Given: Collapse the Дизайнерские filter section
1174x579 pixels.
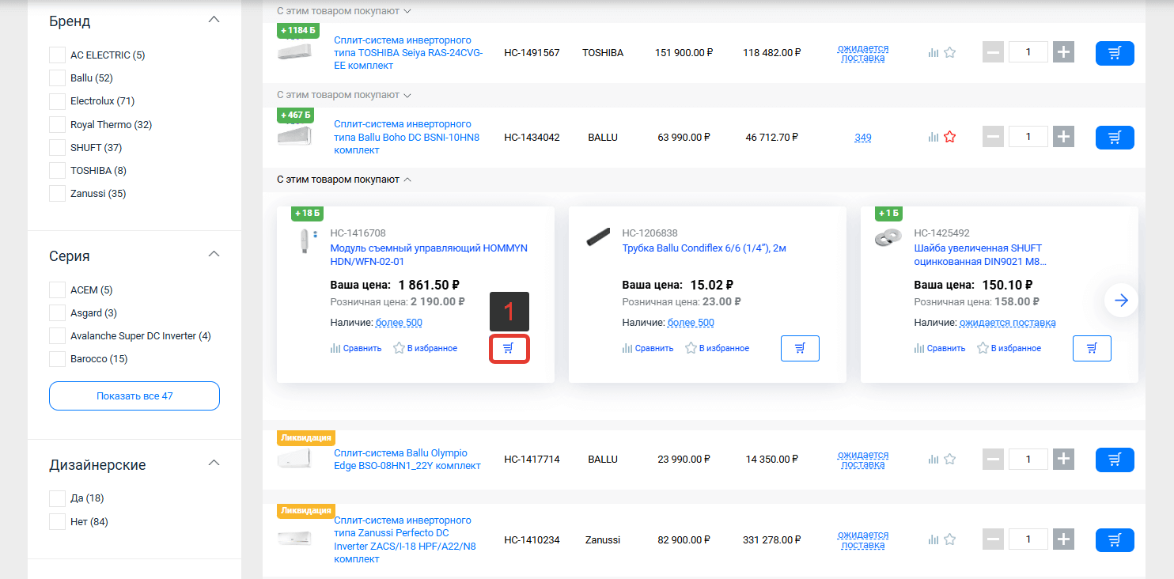Looking at the screenshot, I should [213, 464].
